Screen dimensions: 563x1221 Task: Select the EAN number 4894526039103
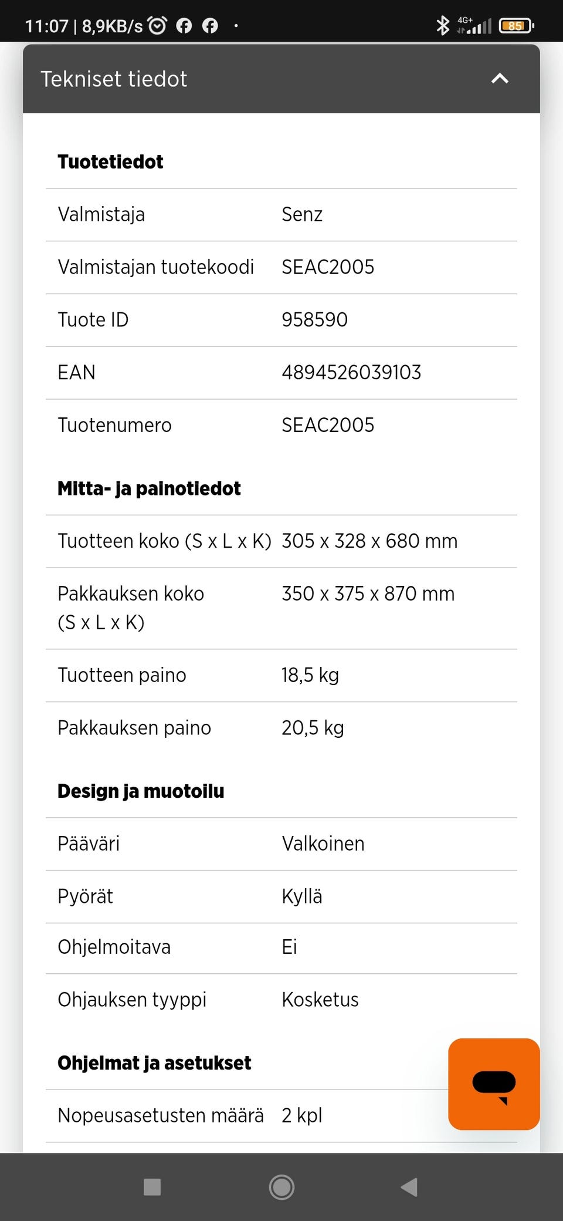coord(351,372)
